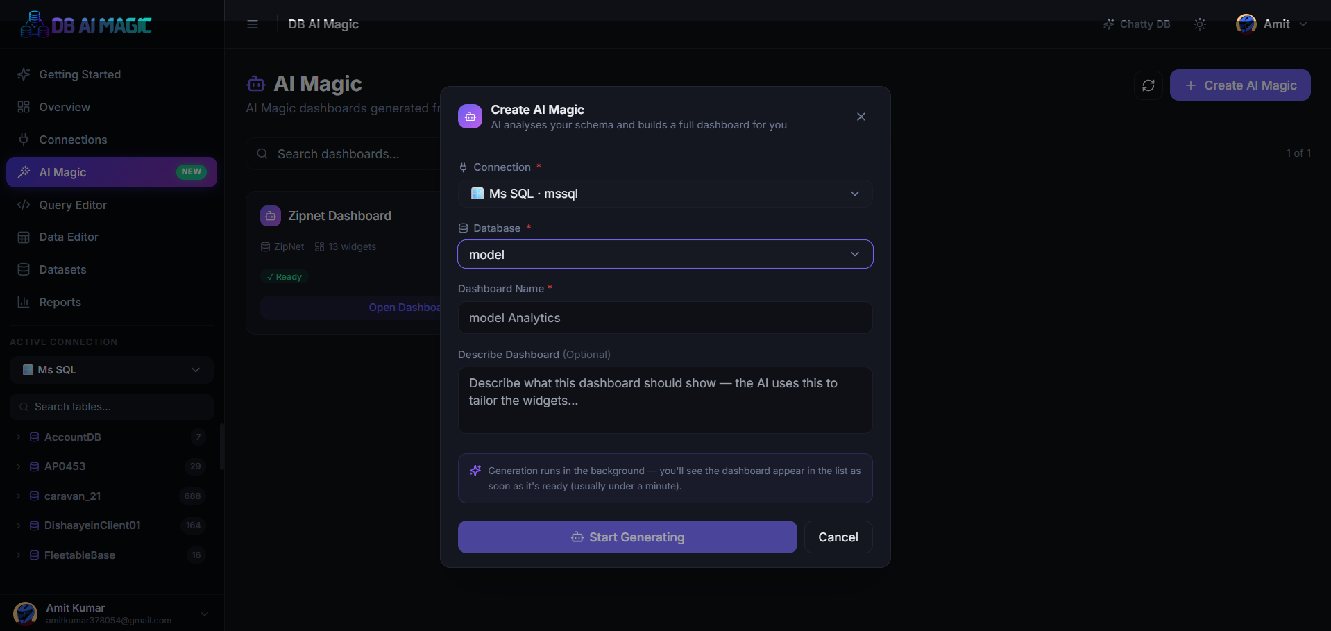The height and width of the screenshot is (631, 1331).
Task: Open Reports page
Action: click(112, 302)
